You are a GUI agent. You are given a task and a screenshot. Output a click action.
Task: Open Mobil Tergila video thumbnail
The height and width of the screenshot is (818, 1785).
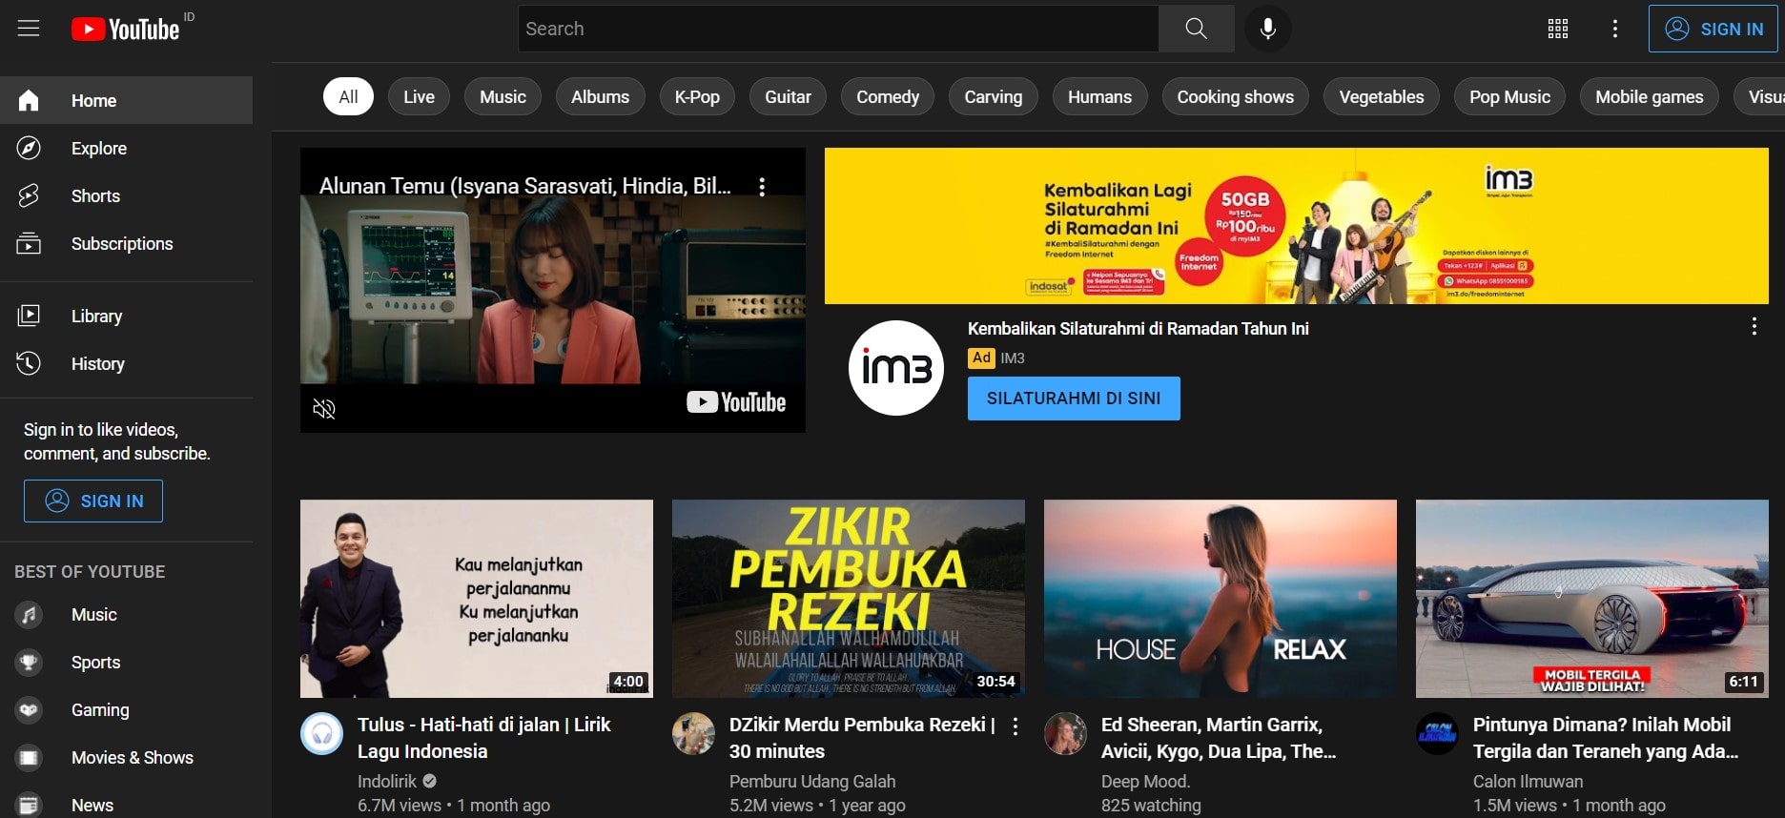tap(1592, 599)
